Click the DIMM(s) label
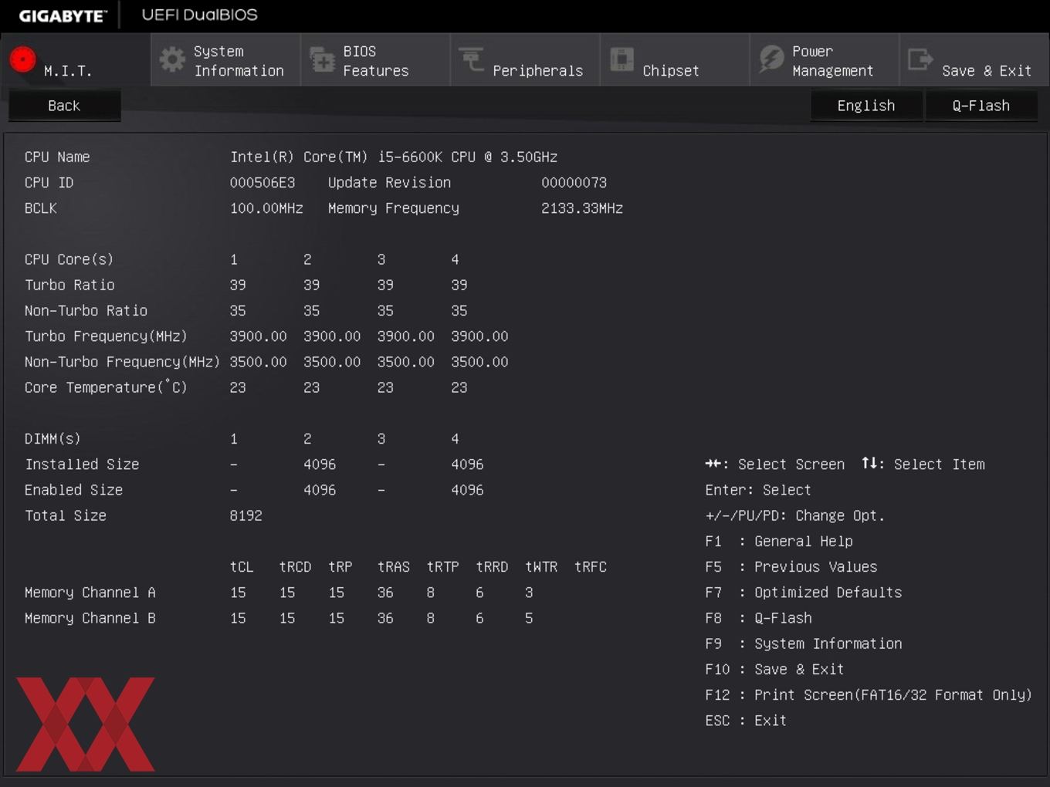The width and height of the screenshot is (1050, 787). [52, 438]
